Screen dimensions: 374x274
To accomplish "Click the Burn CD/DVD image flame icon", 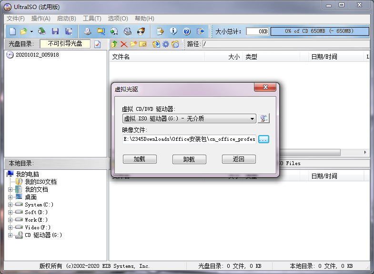I will pos(141,31).
